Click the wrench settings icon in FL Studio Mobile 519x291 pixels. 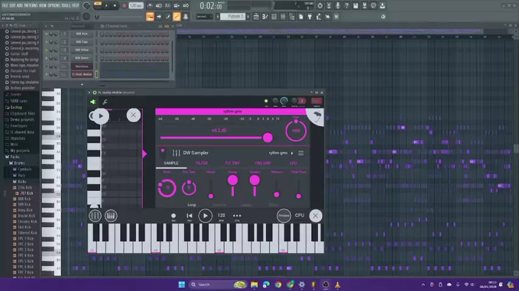click(x=105, y=102)
